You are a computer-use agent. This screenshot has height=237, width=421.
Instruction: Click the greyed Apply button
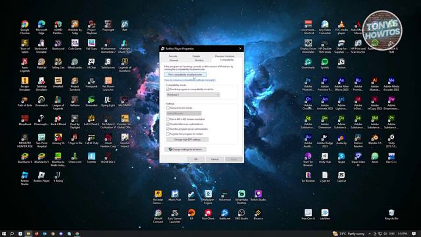pos(234,159)
